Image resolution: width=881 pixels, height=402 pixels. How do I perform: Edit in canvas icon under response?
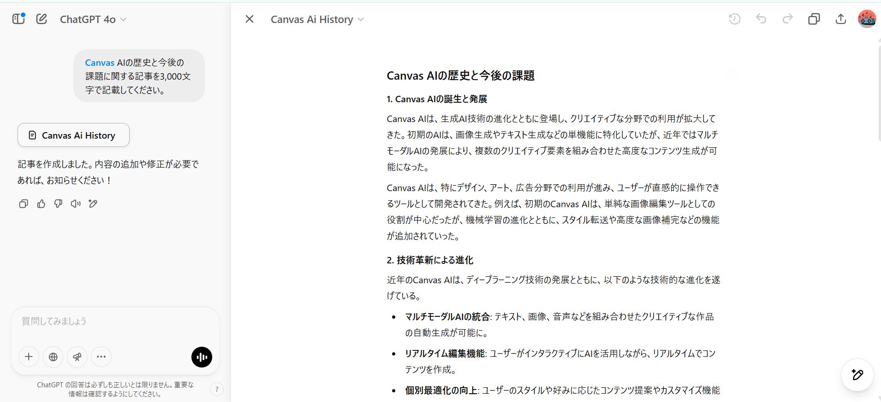[x=93, y=204]
